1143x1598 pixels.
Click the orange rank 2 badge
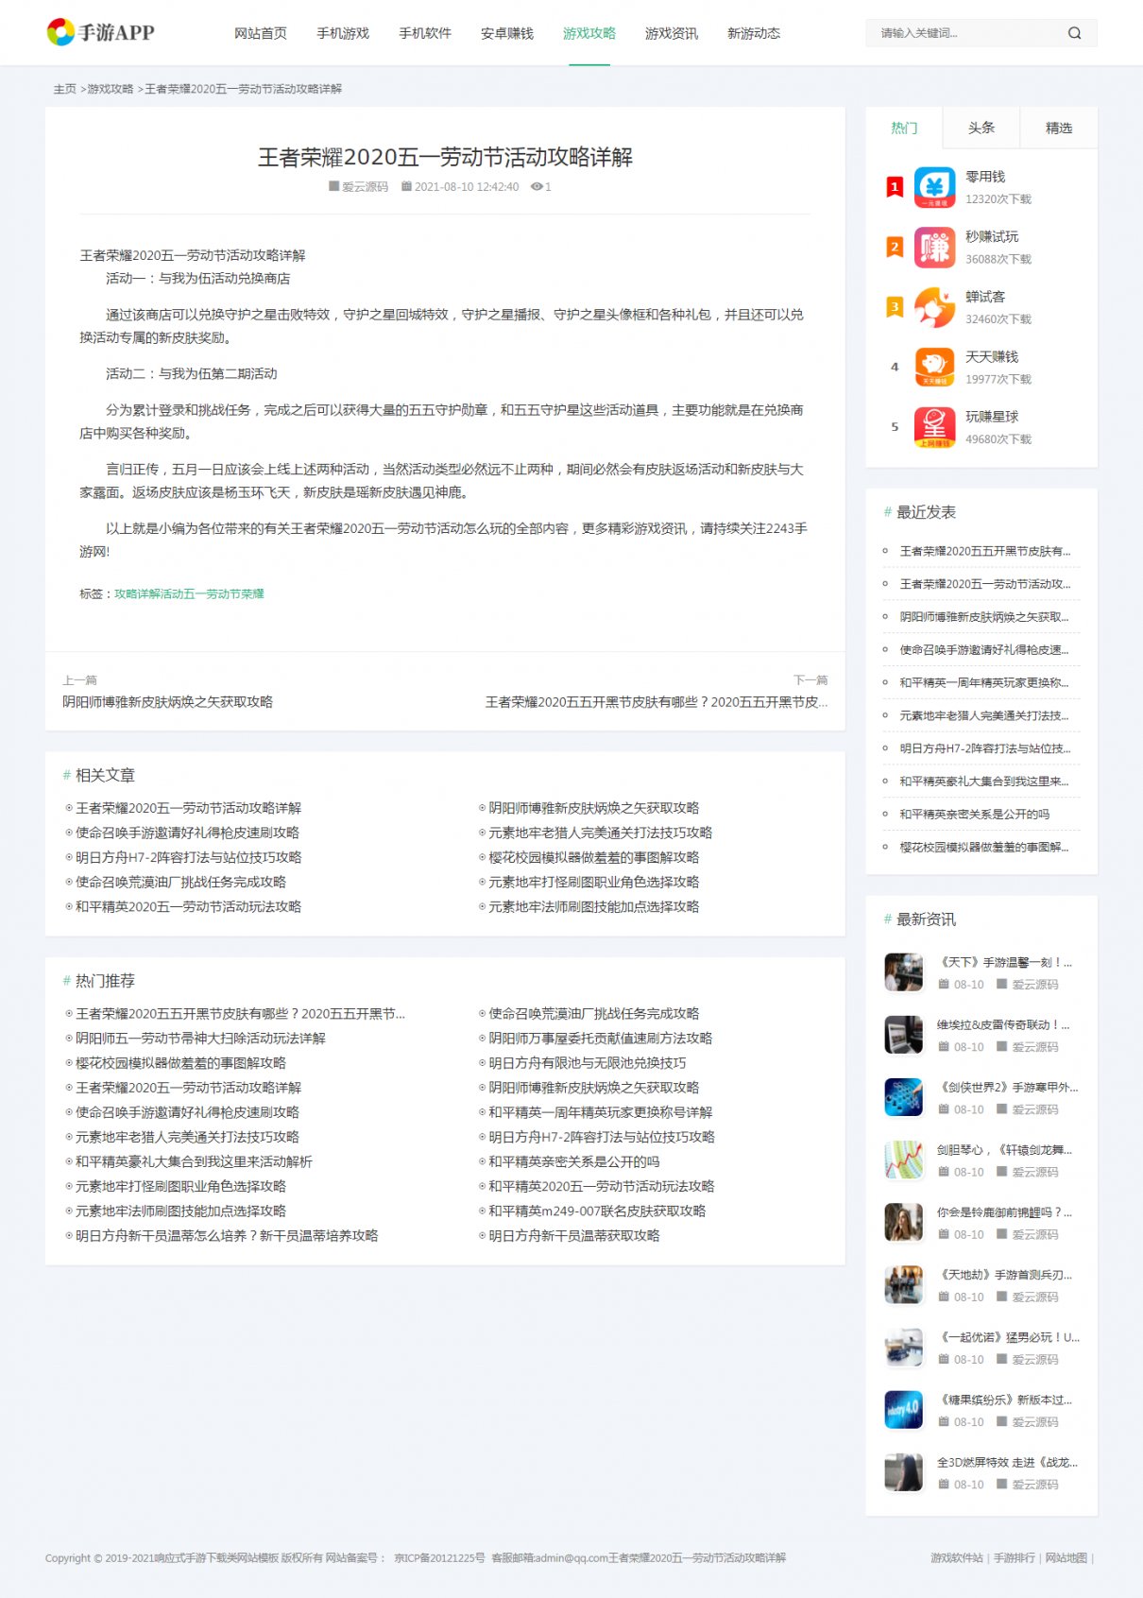[x=895, y=248]
